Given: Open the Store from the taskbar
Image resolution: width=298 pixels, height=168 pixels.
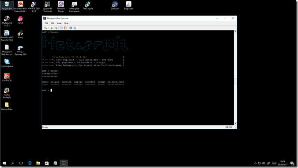Looking at the screenshot, I should pyautogui.click(x=46, y=163).
